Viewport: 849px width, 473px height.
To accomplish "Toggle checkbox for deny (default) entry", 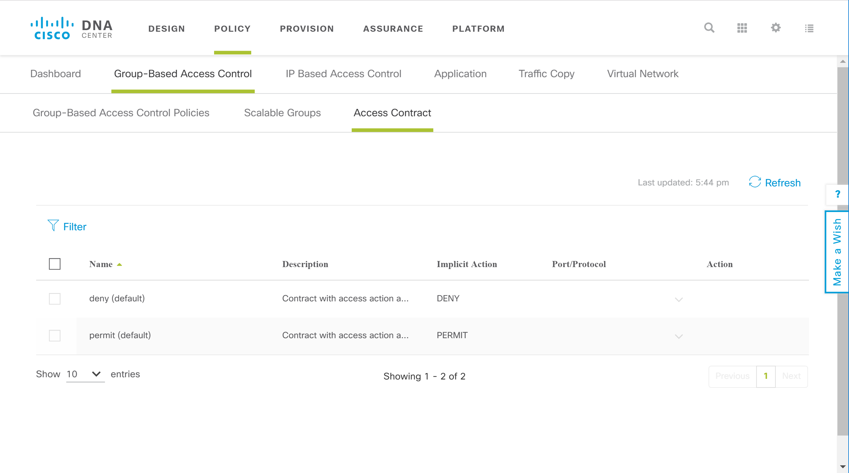I will coord(55,298).
